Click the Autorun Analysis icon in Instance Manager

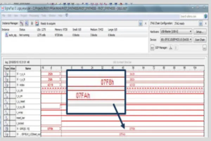27,23
